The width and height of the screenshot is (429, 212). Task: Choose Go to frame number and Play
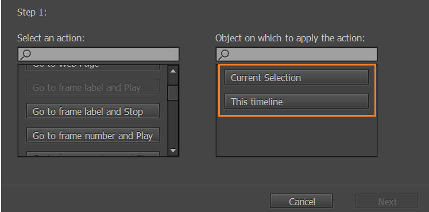click(93, 135)
